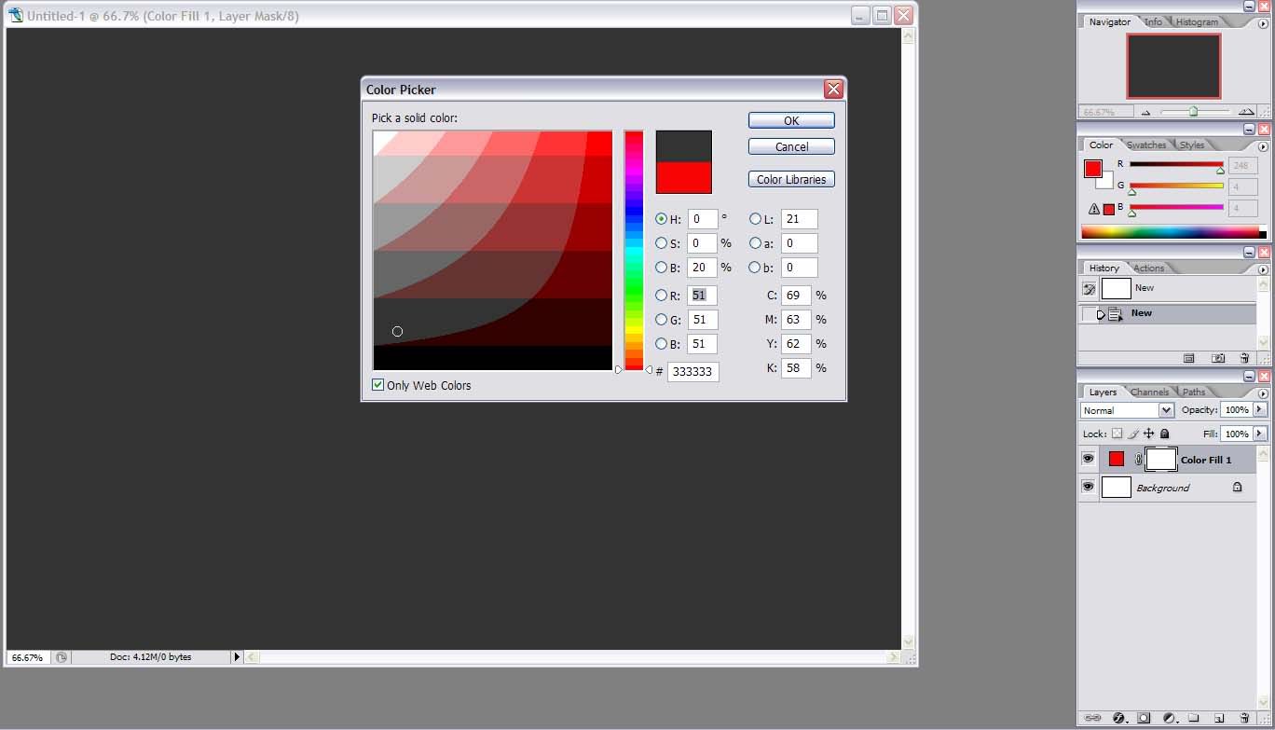Screen dimensions: 1275x730
Task: Switch to the Info tab
Action: [1154, 21]
